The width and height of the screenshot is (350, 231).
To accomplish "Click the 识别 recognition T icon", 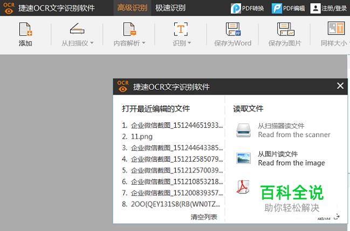I will [181, 29].
